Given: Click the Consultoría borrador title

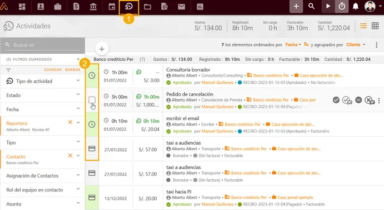Looking at the screenshot, I should pyautogui.click(x=188, y=70).
